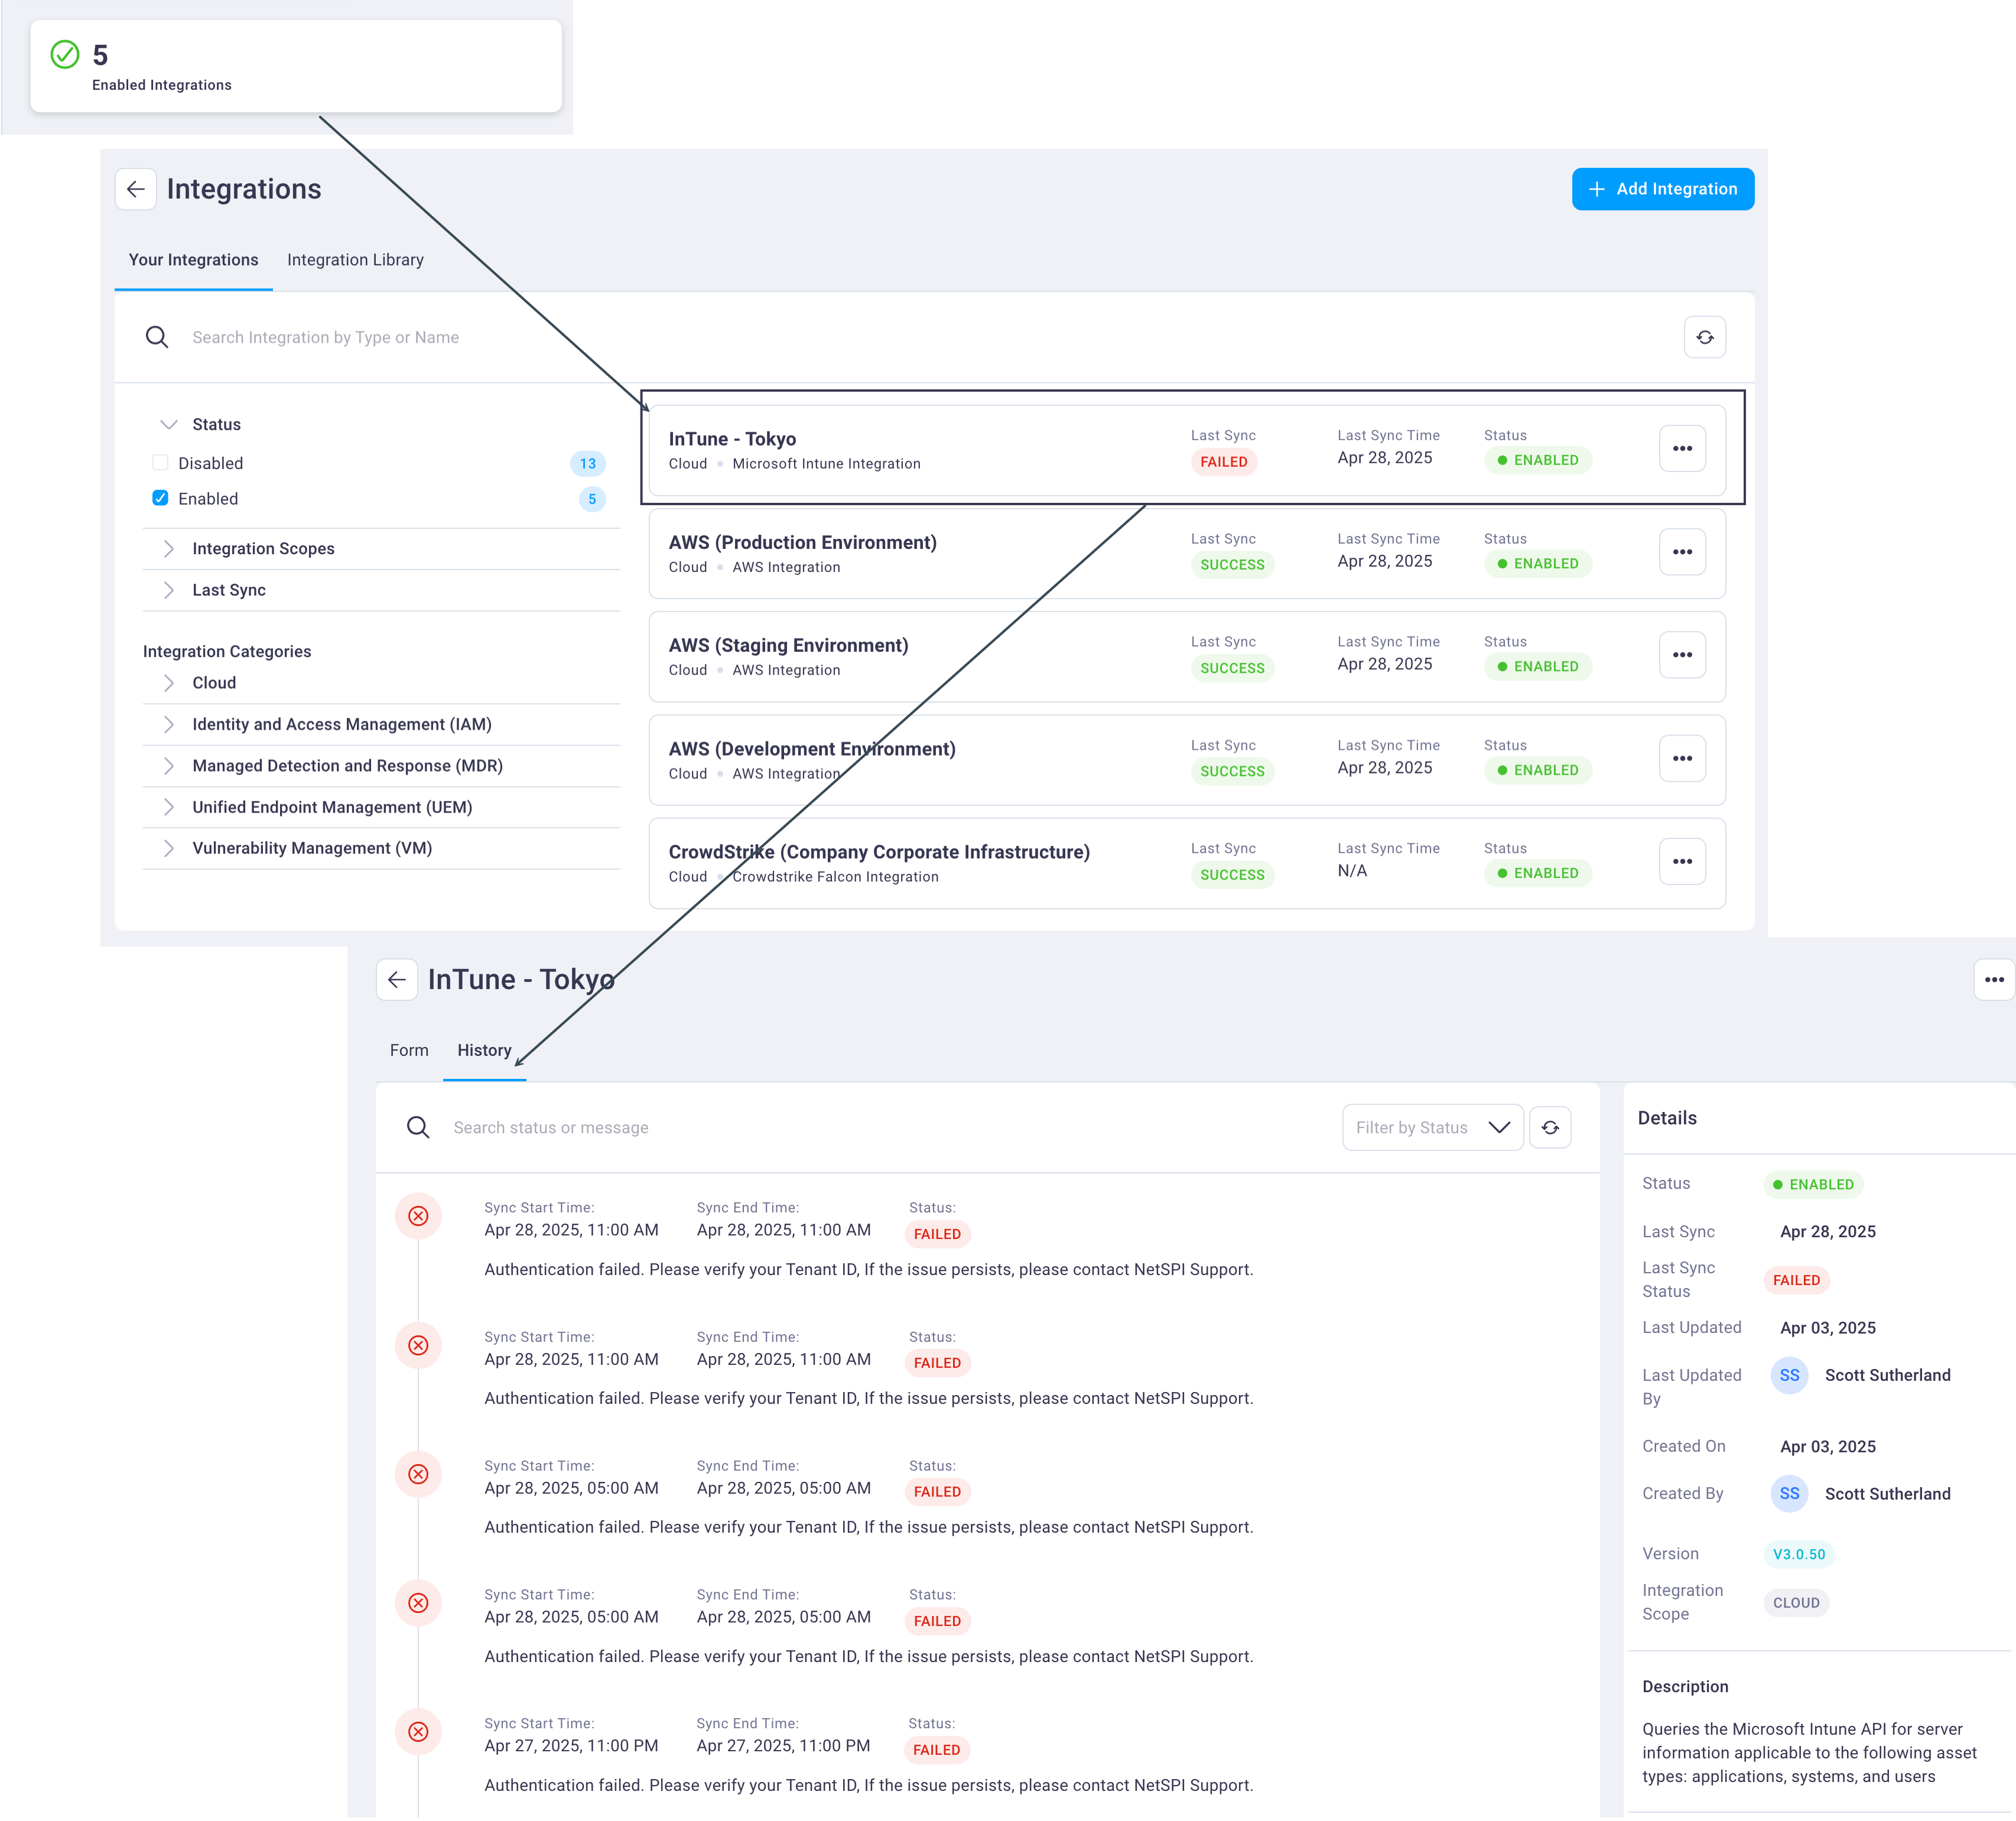Open more options for CrowdStrike integration

(x=1682, y=861)
